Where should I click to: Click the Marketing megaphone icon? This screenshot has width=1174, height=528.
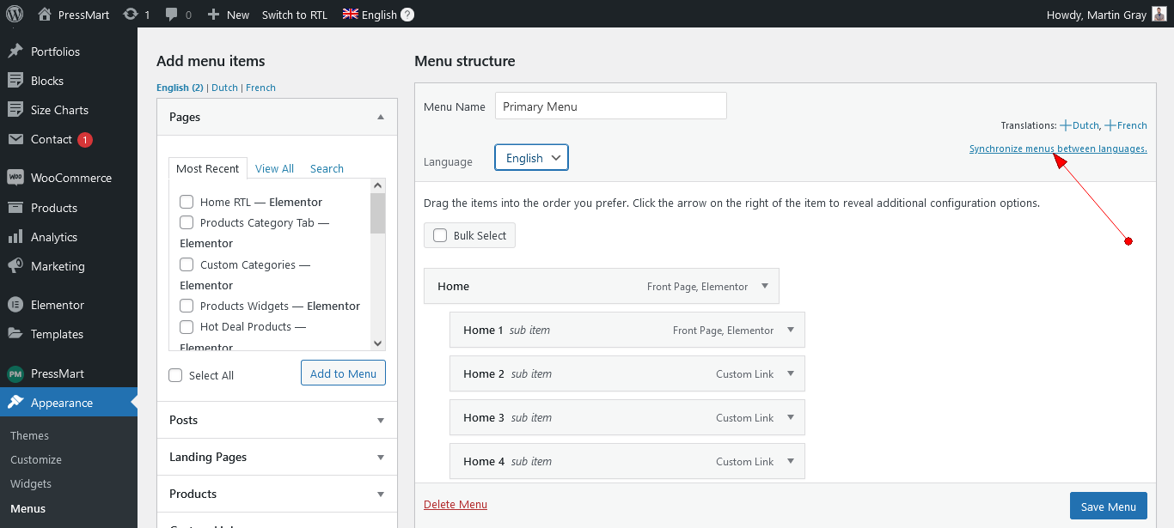[15, 266]
